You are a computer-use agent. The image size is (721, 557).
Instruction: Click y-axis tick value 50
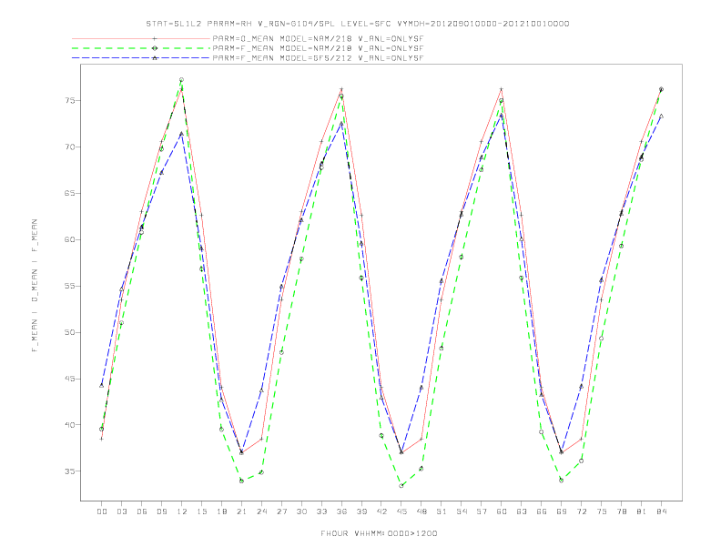click(70, 332)
